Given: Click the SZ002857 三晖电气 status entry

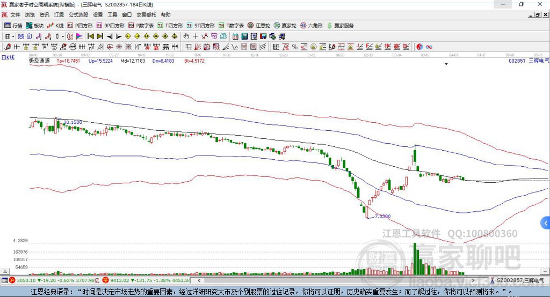Looking at the screenshot, I should pos(517,280).
